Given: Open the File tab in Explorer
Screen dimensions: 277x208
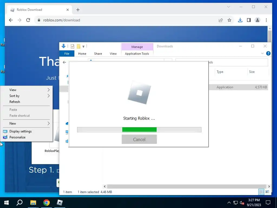Looking at the screenshot, I should coord(67,54).
